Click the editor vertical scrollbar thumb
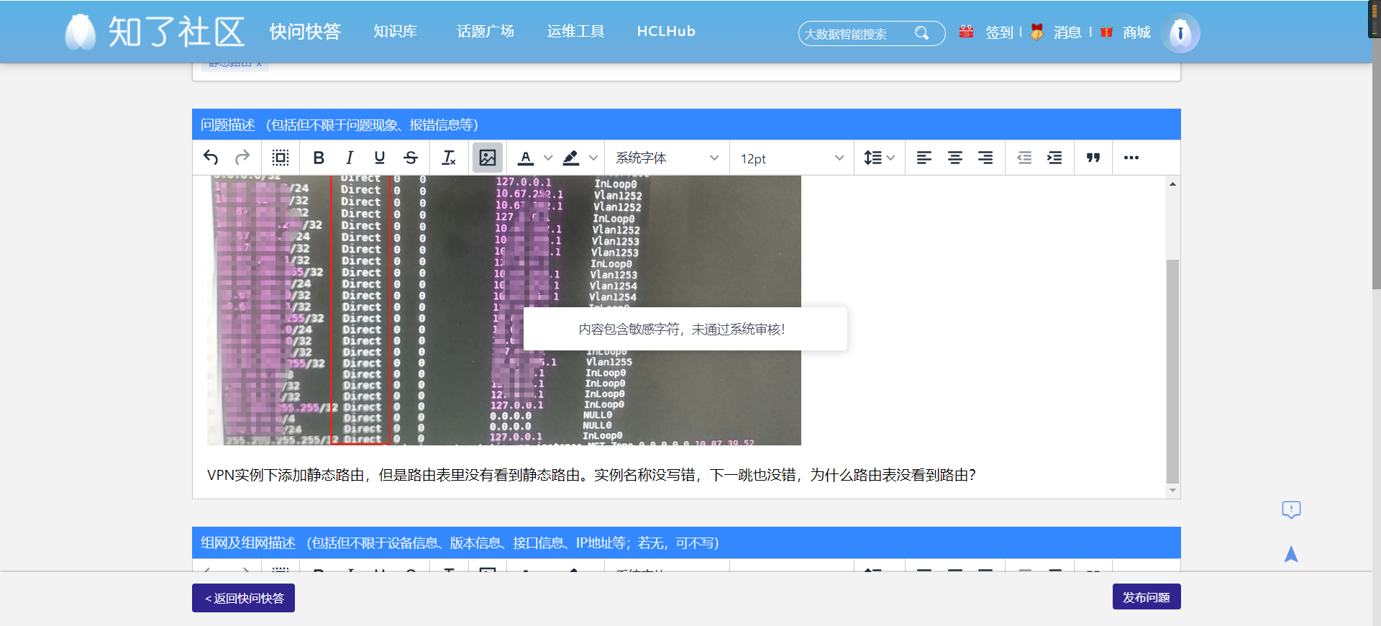 1172,371
